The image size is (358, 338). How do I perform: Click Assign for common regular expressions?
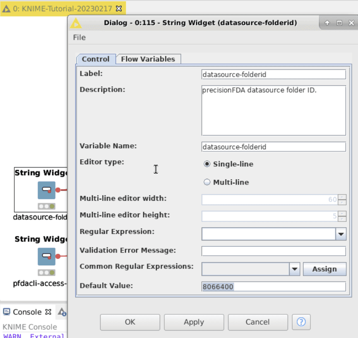tap(324, 269)
